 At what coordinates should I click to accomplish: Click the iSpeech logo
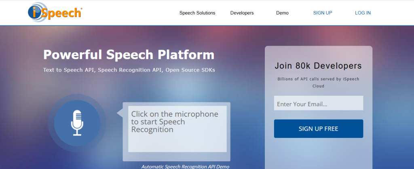(55, 12)
